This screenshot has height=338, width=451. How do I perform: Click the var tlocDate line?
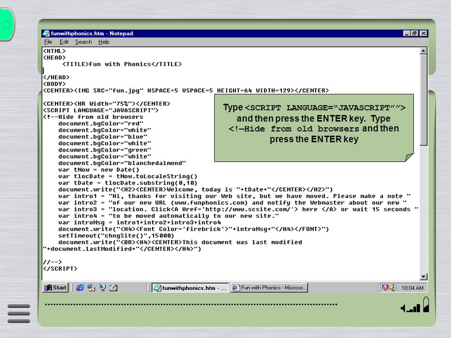(128, 177)
